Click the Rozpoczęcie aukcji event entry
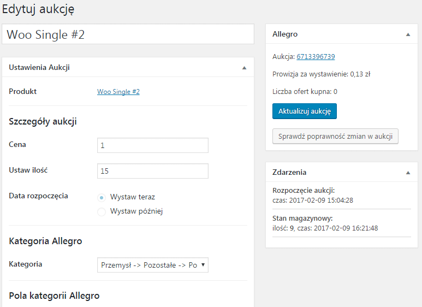Image resolution: width=422 pixels, height=307 pixels. [342, 195]
